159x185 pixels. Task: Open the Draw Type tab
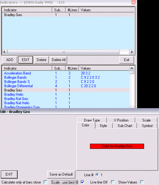click(x=92, y=120)
